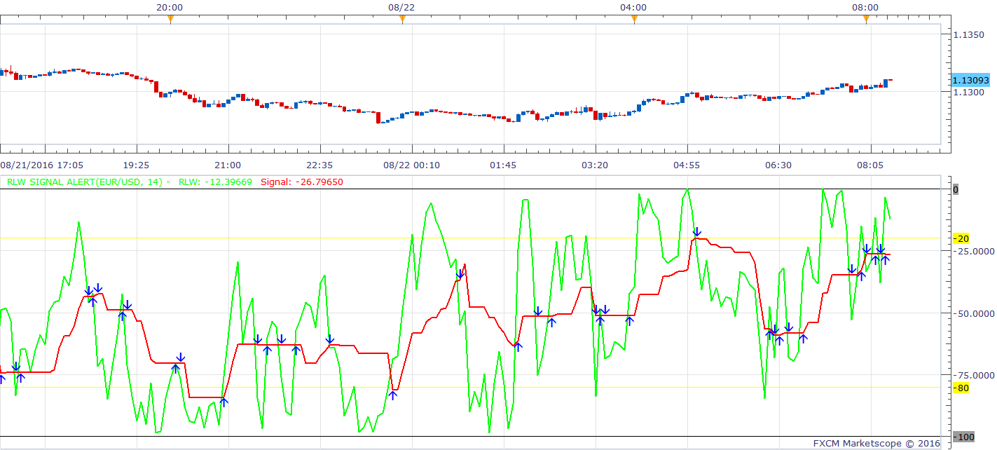Image resolution: width=997 pixels, height=450 pixels.
Task: Click the orange timeline marker under 08:00
Action: [866, 20]
